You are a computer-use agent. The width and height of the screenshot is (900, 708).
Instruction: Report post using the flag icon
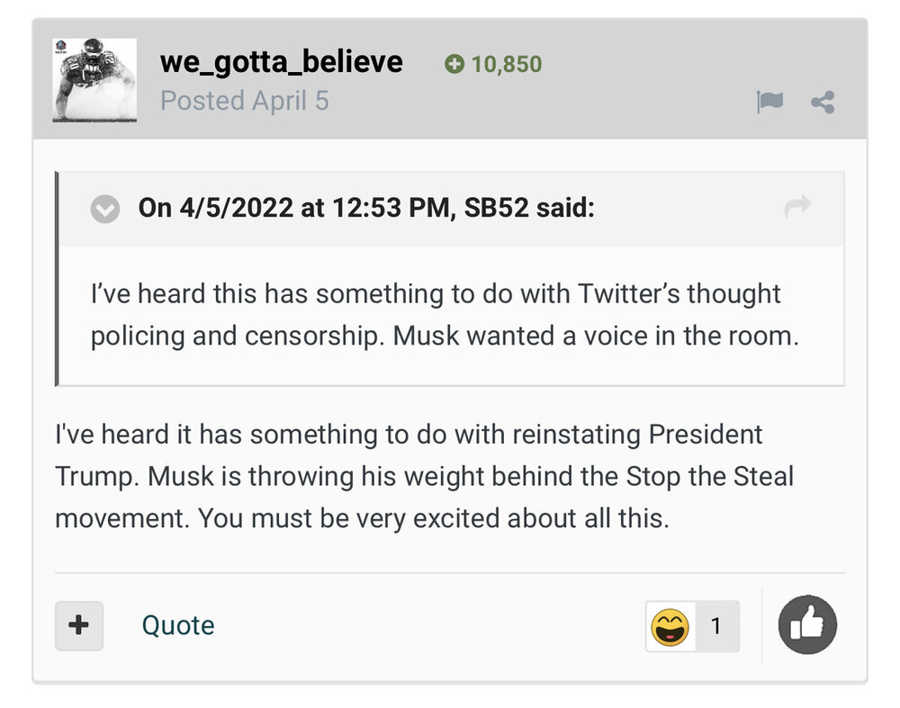pos(769,103)
